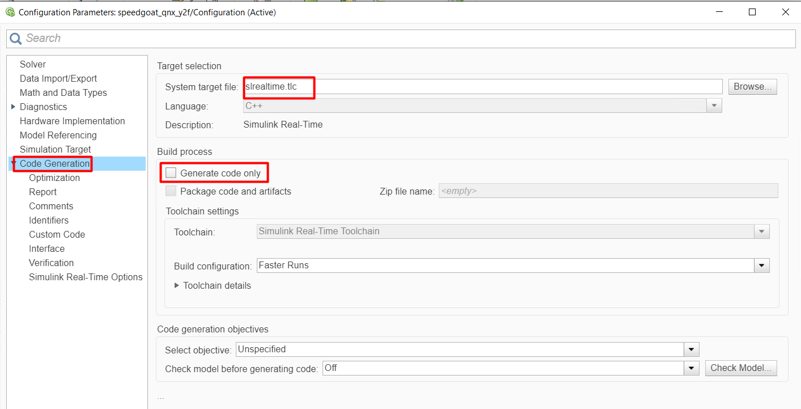Collapse the Code Generation tree node

pos(14,164)
